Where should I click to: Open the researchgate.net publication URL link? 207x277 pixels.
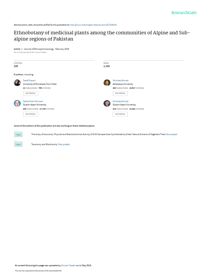click(x=93, y=25)
